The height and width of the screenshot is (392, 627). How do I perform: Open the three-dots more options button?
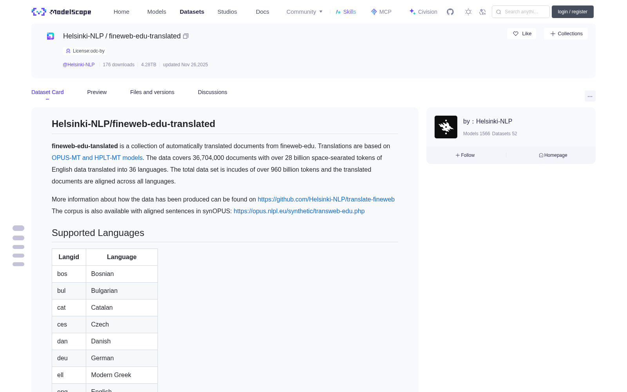point(590,96)
